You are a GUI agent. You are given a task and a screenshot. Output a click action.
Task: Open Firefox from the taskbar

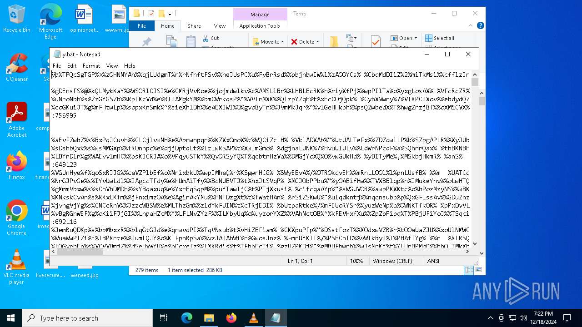[x=231, y=318]
